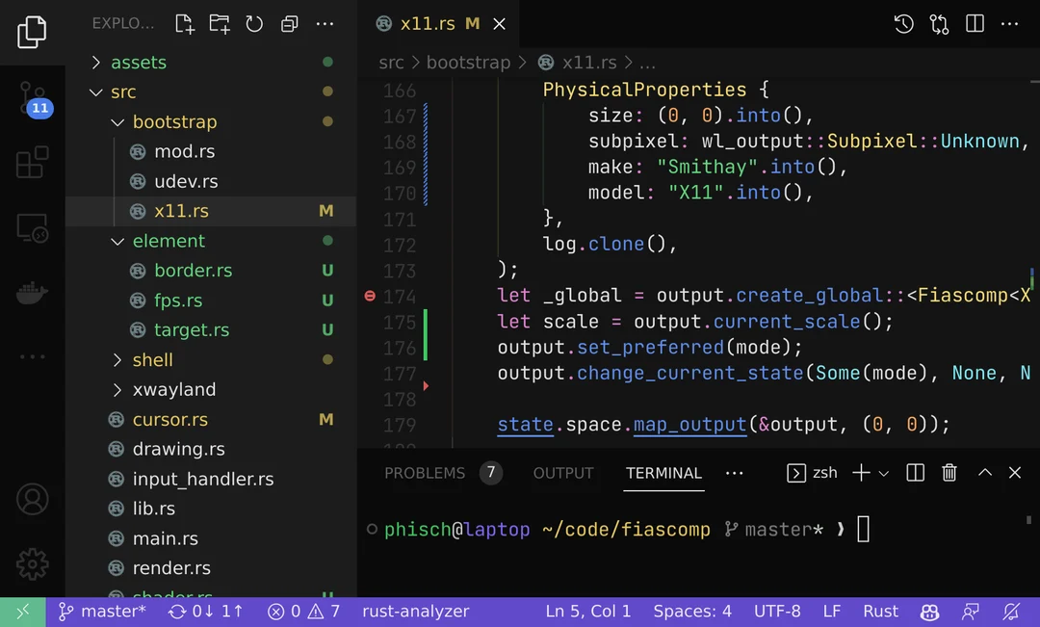This screenshot has height=627, width=1040.
Task: Maximize the panel with the chevron toggle
Action: click(984, 472)
